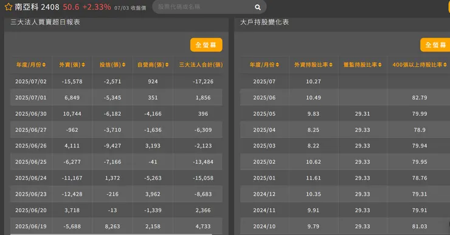Image resolution: width=450 pixels, height=235 pixels.
Task: Sort institutional table by 年度/月份 column
Action: click(x=30, y=65)
